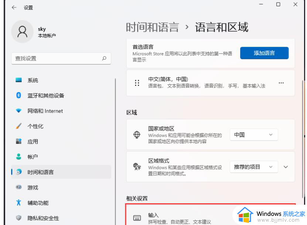Maximize the Settings window
This screenshot has width=307, height=225.
point(278,4)
